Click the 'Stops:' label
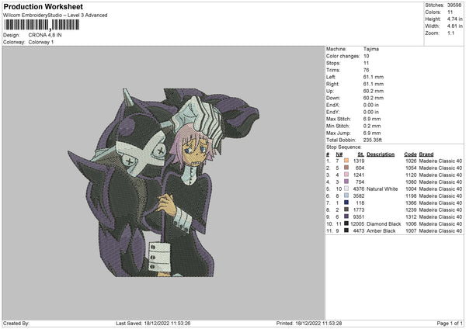466x329 pixels. [333, 64]
